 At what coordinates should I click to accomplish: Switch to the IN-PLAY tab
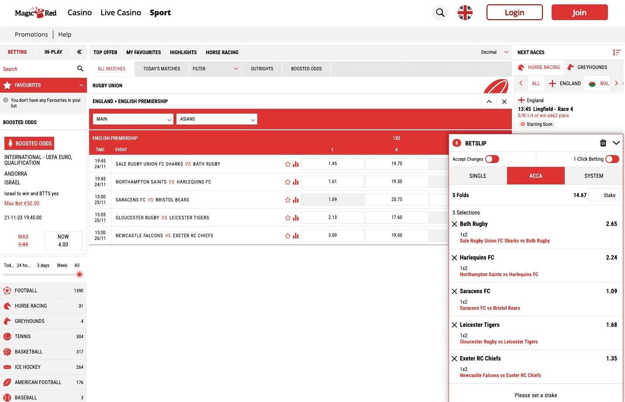coord(53,52)
